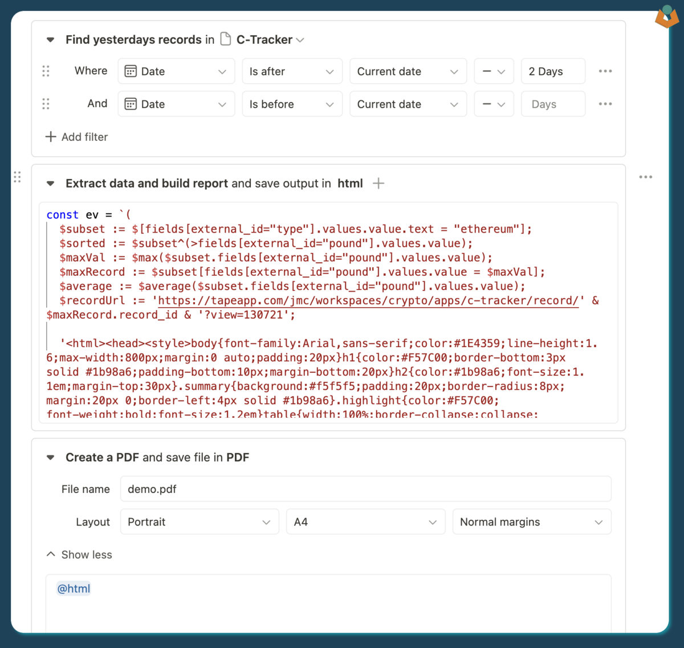Collapse the Extract data and build report section

pyautogui.click(x=51, y=184)
